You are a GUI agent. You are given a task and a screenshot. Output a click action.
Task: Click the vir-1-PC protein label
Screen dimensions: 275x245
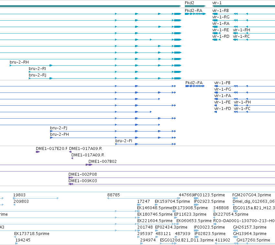[242, 109]
